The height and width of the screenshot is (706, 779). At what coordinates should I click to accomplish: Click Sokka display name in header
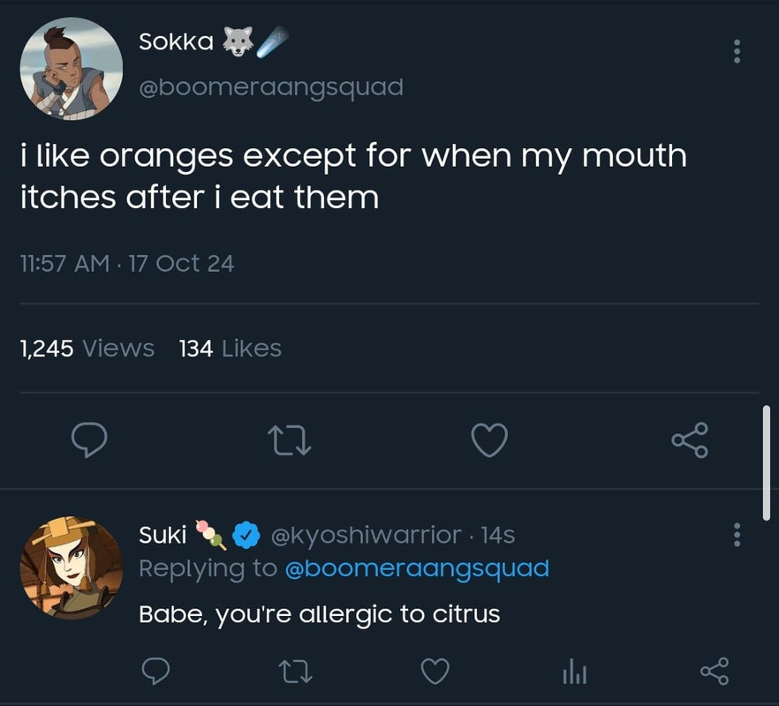click(x=176, y=41)
